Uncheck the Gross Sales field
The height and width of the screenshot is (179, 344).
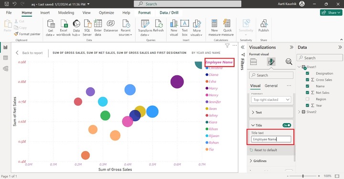[x=307, y=80]
